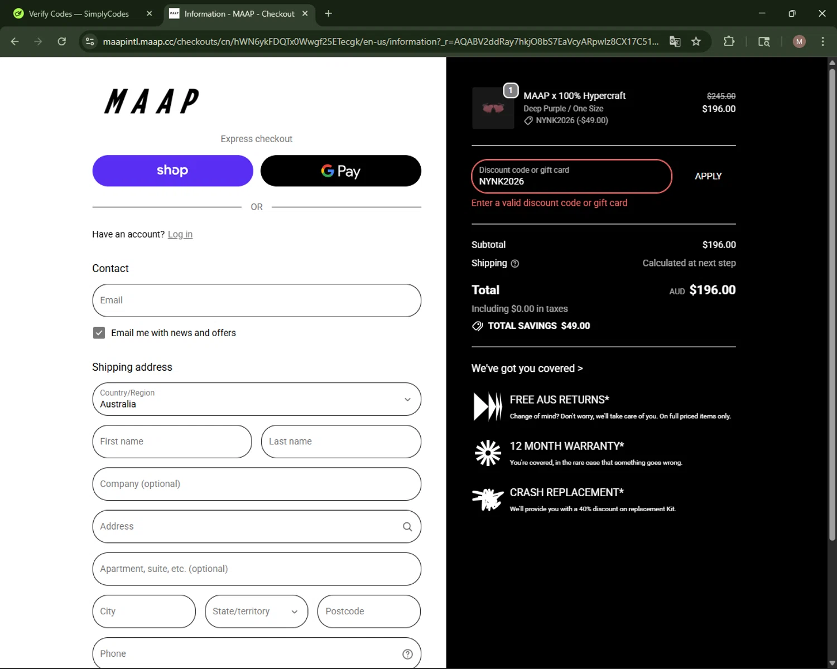Screen dimensions: 837x669
Task: Switch to Verify Codes — SimplyCodes tab
Action: point(79,13)
